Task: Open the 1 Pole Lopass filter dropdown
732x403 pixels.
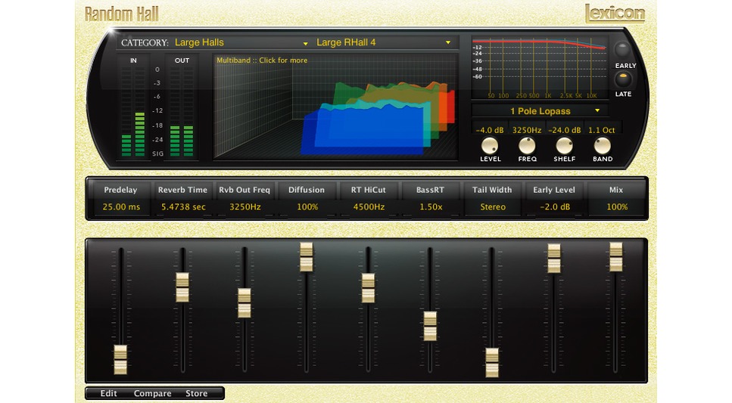Action: pos(540,111)
